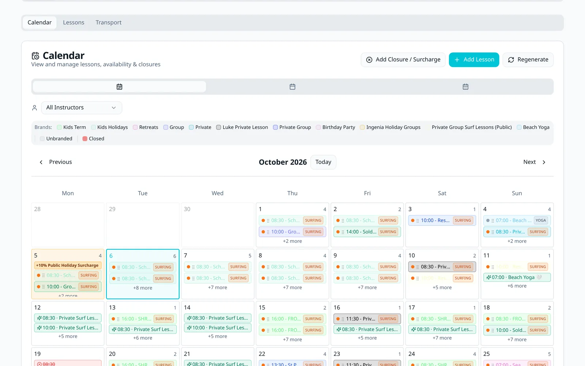Expand '+5 more' on Saturday the 10th

[x=442, y=288]
